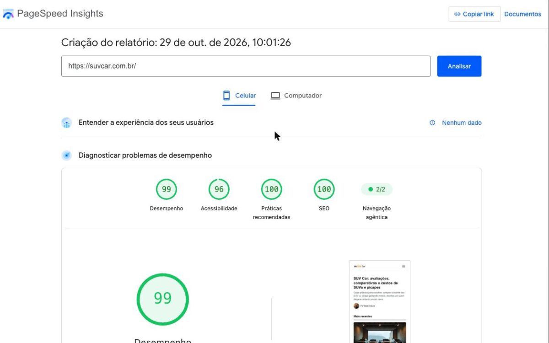Screen dimensions: 549x343
Task: Click the info icon beside Nenhum dado
Action: coord(432,123)
